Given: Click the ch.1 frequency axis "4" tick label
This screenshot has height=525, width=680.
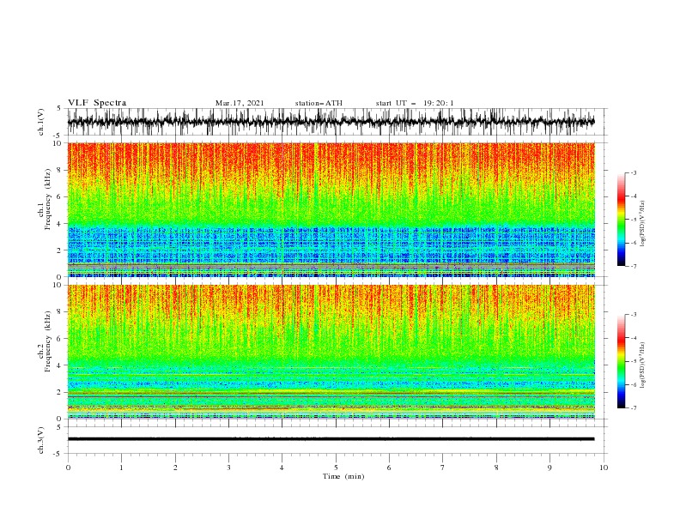Looking at the screenshot, I should coord(59,224).
